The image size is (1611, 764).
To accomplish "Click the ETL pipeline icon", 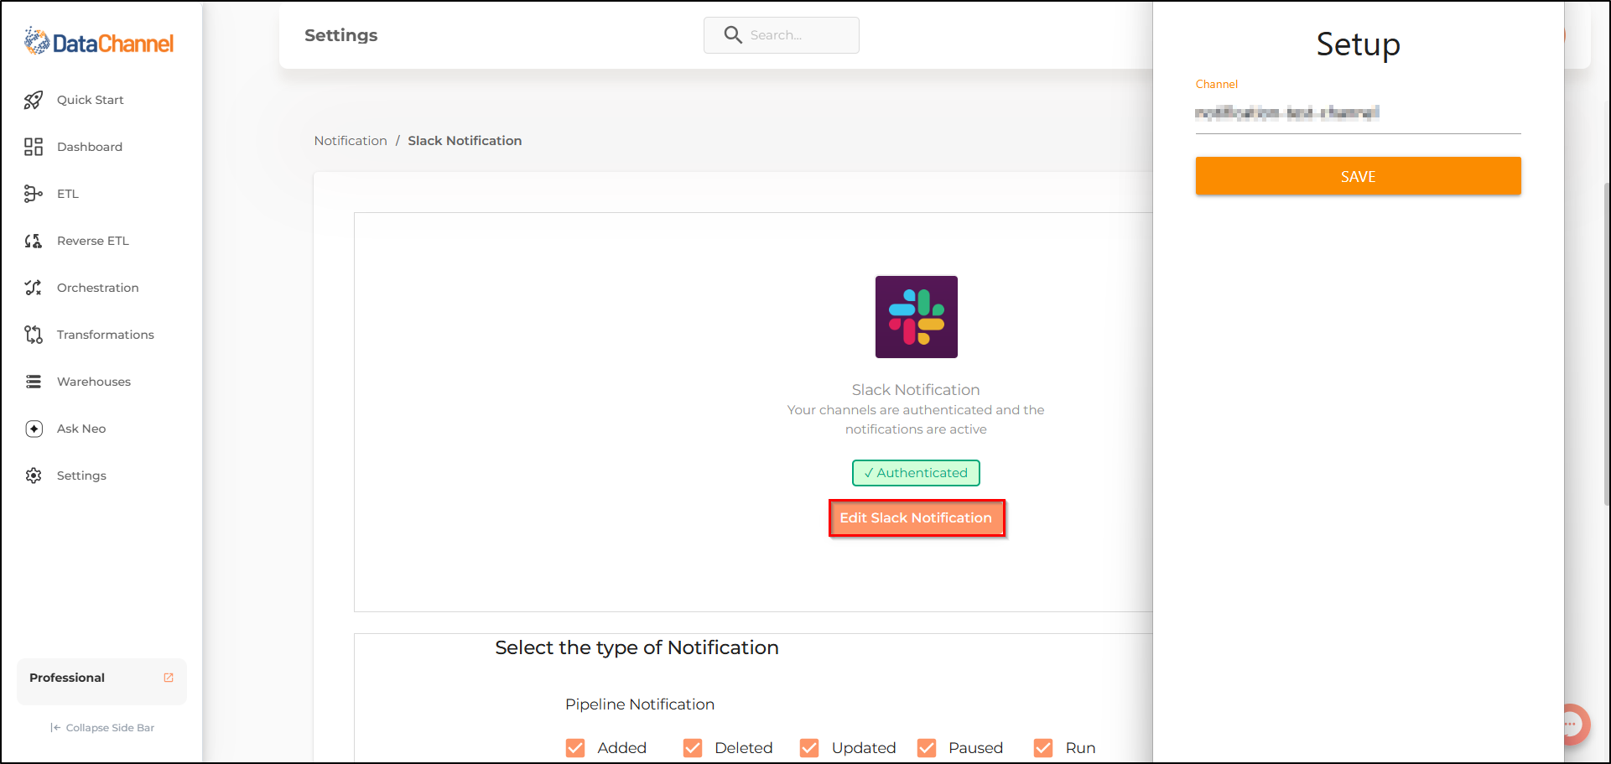I will (34, 194).
